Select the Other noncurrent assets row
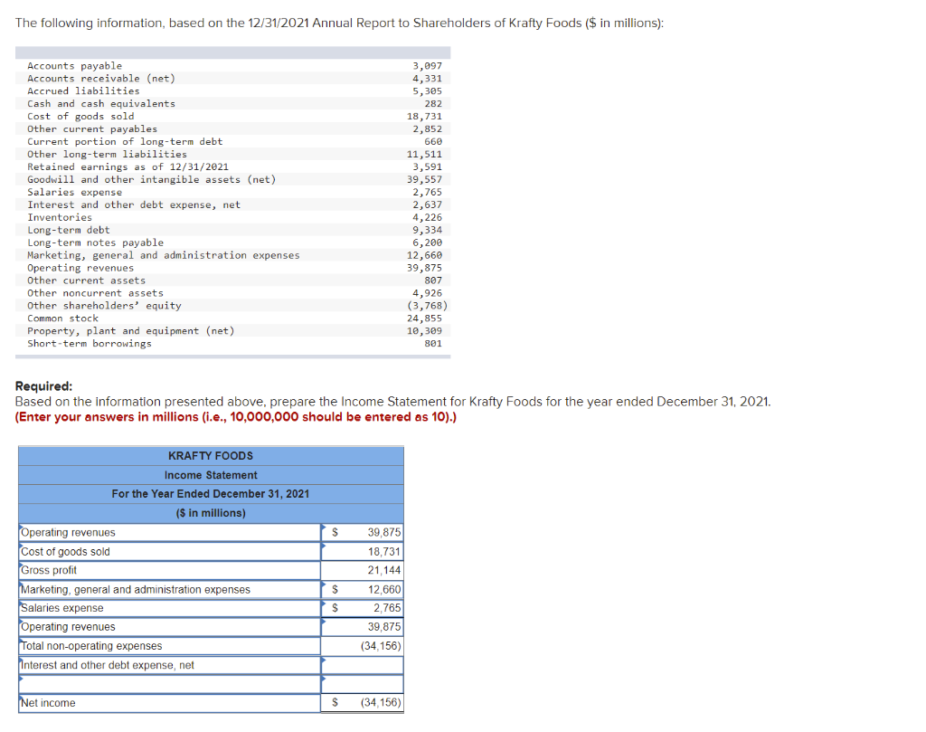 232,293
